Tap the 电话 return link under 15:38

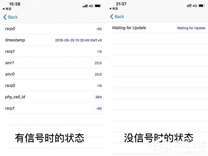(x=7, y=9)
